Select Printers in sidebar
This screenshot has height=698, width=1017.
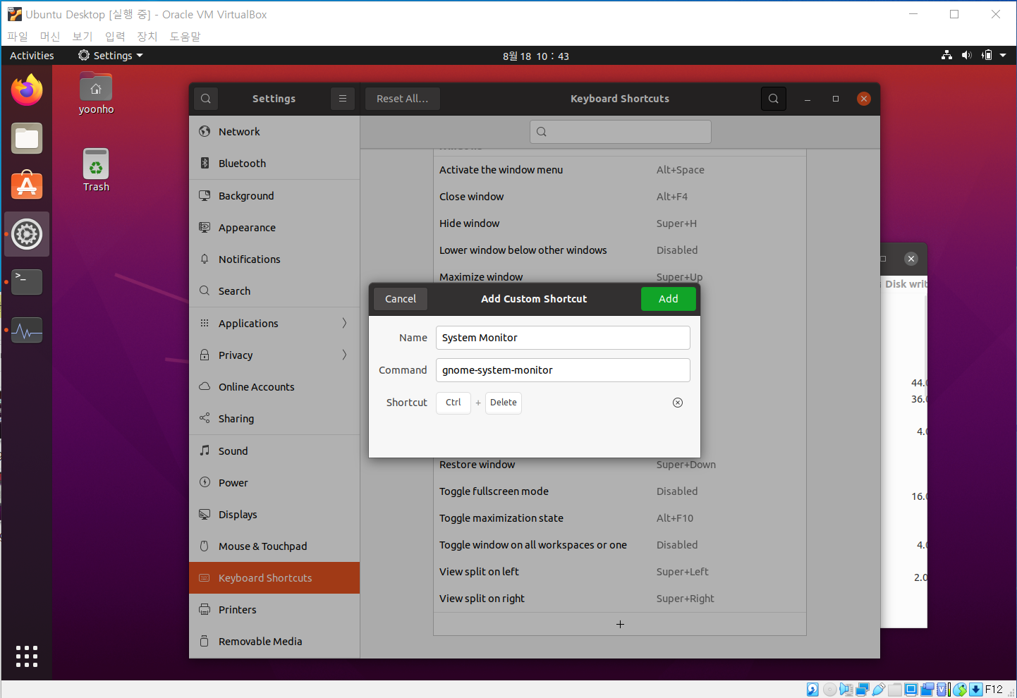click(274, 610)
